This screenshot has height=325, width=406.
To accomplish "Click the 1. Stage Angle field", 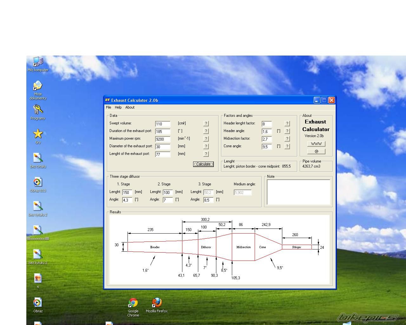I will click(127, 200).
